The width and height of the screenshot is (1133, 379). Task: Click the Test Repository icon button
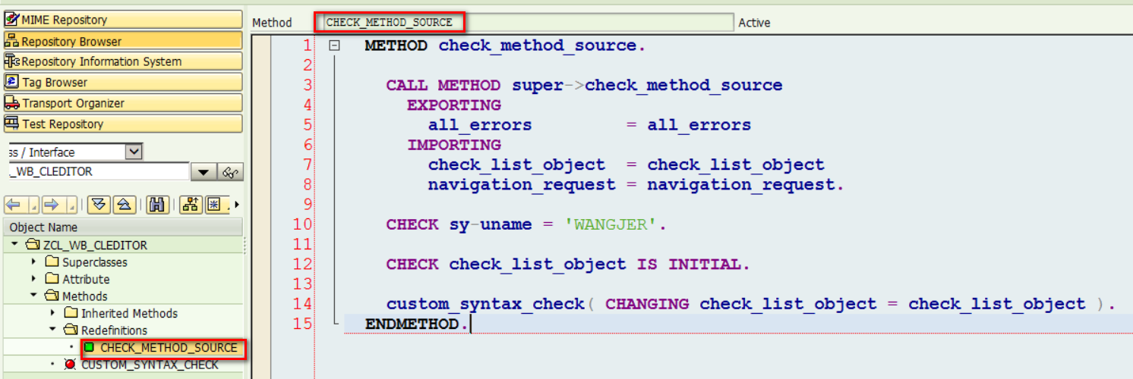coord(123,124)
